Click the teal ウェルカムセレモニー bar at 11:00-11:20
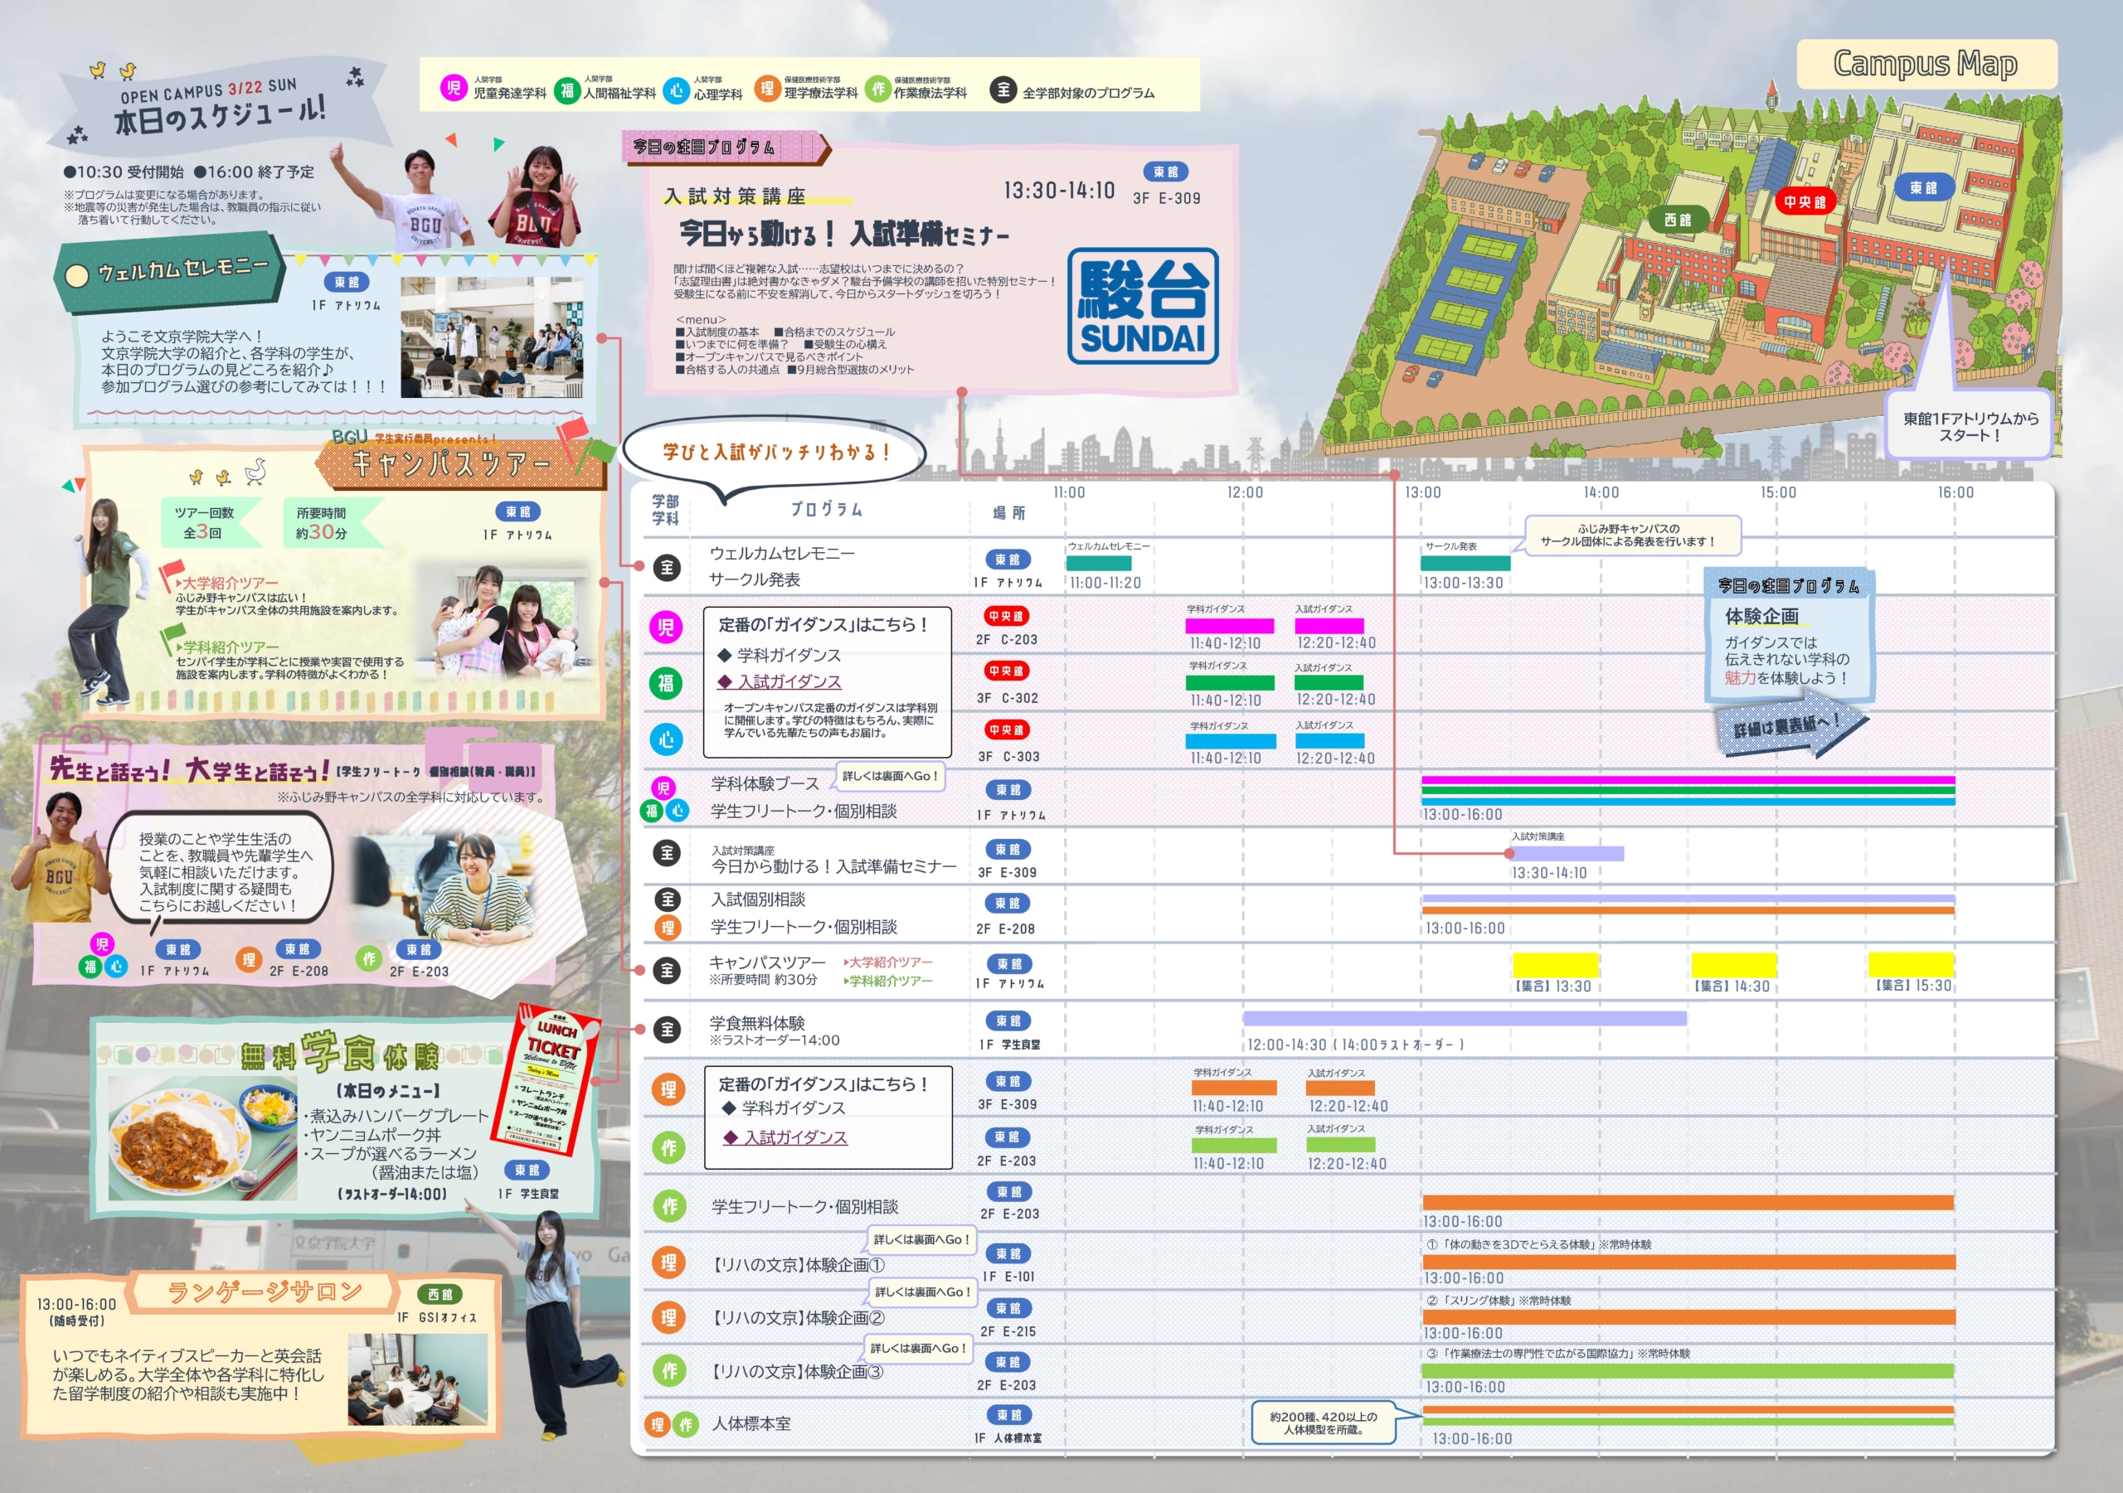The width and height of the screenshot is (2123, 1493). coord(1099,563)
